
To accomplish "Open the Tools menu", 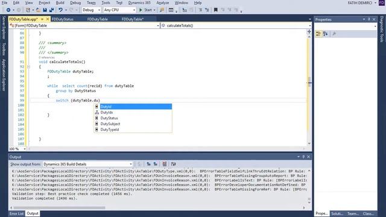I will point(106,2).
